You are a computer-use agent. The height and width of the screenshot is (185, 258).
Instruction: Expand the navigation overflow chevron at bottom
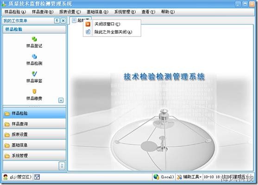click(62, 166)
